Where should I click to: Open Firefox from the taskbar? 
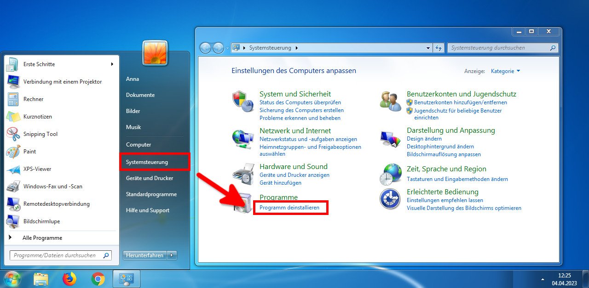pos(70,279)
